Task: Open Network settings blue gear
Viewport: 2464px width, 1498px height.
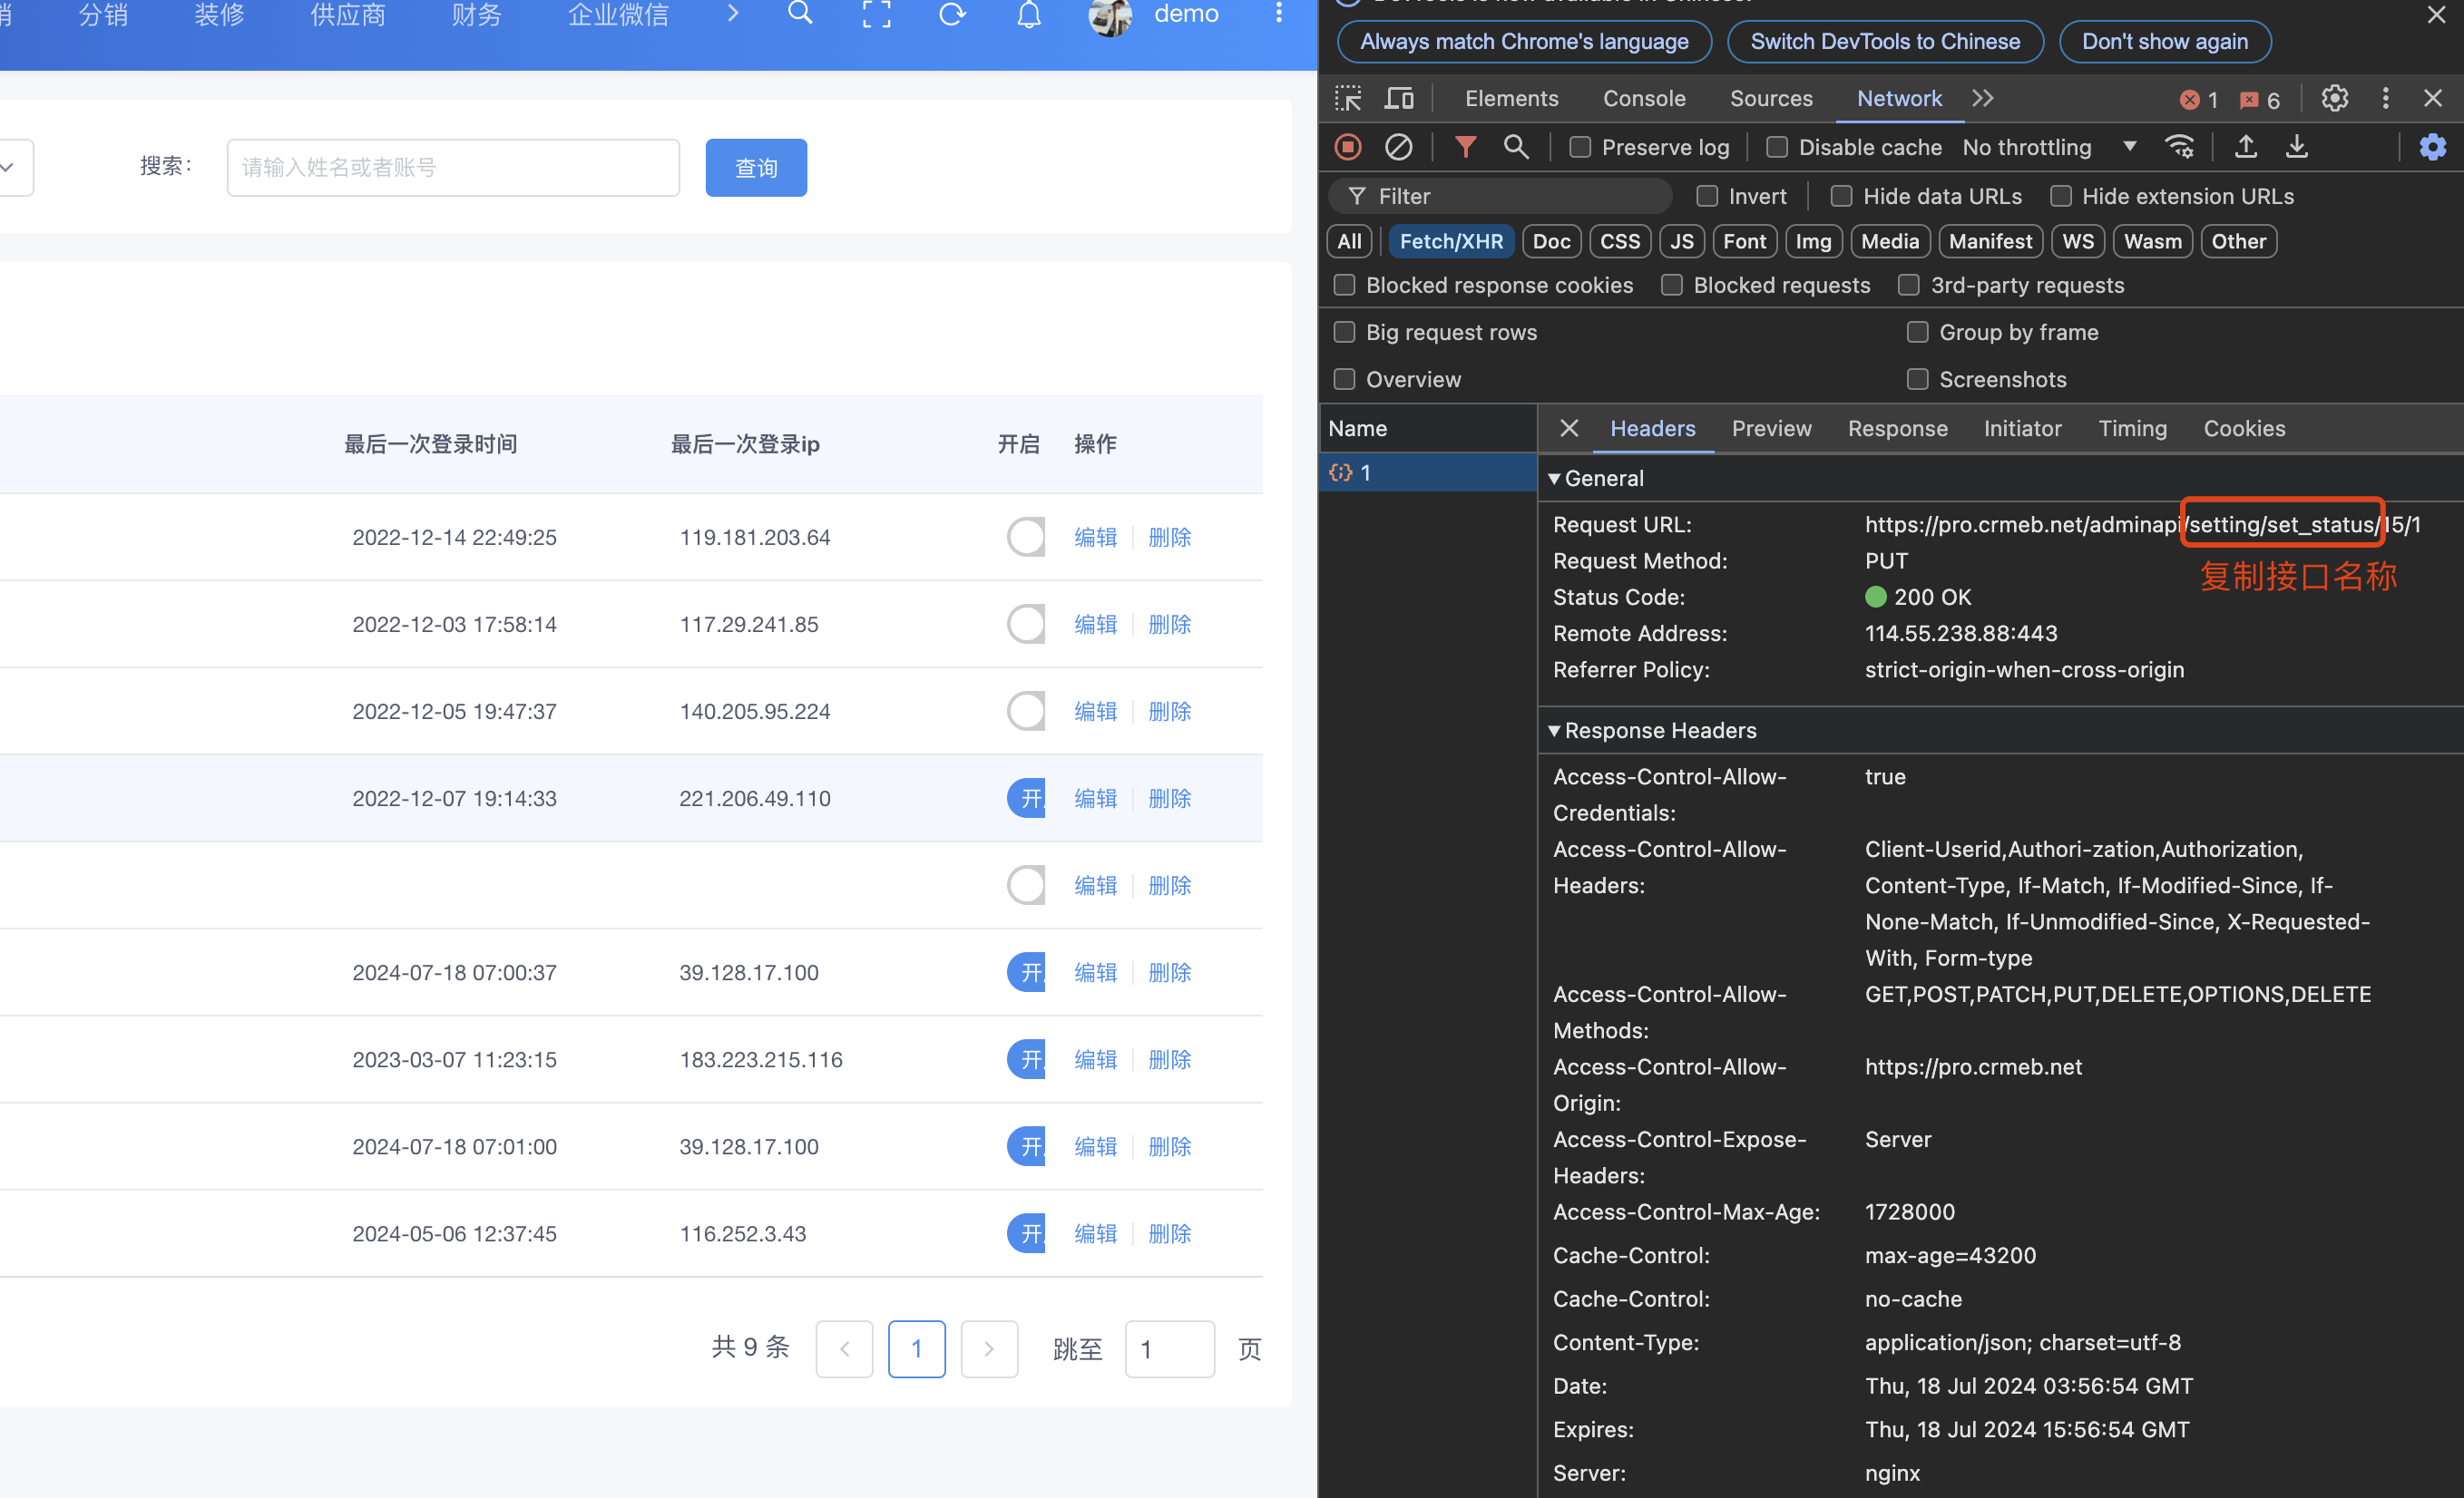Action: tap(2432, 148)
